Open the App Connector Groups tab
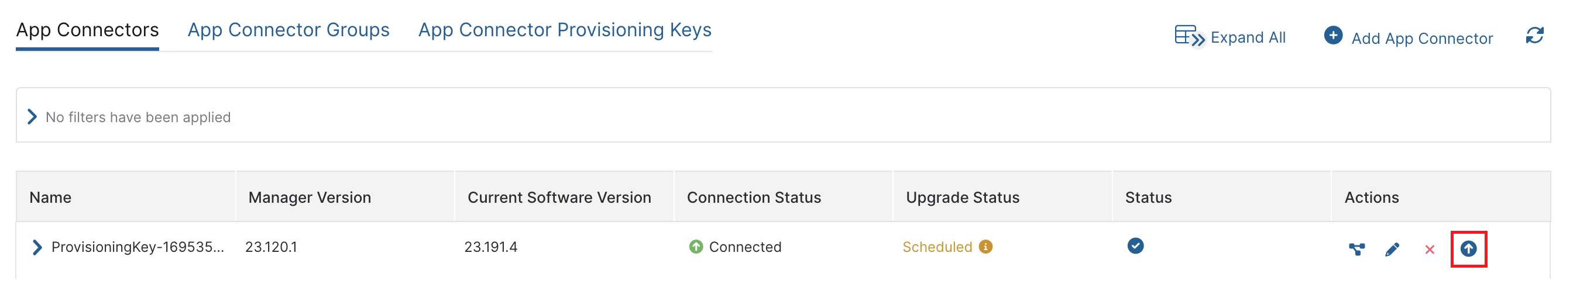The image size is (1573, 284). [289, 30]
